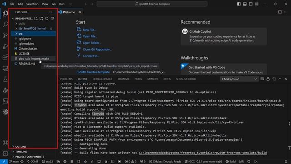
Task: Refresh the explorer file tree
Action: (x=47, y=18)
